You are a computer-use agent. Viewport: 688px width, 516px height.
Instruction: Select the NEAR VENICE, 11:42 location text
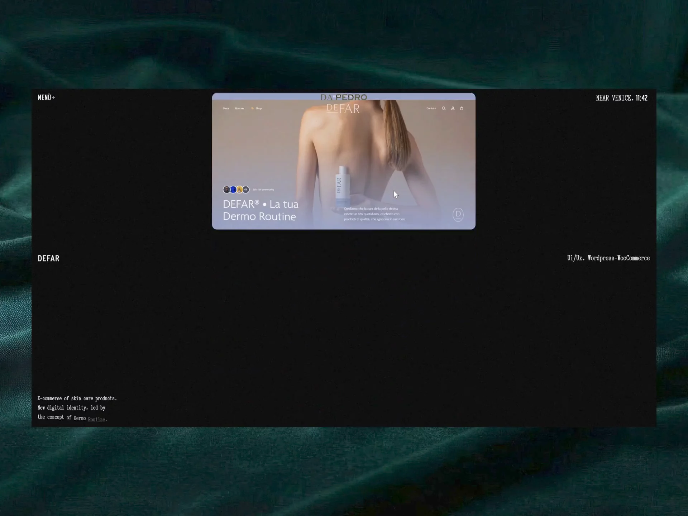[622, 98]
